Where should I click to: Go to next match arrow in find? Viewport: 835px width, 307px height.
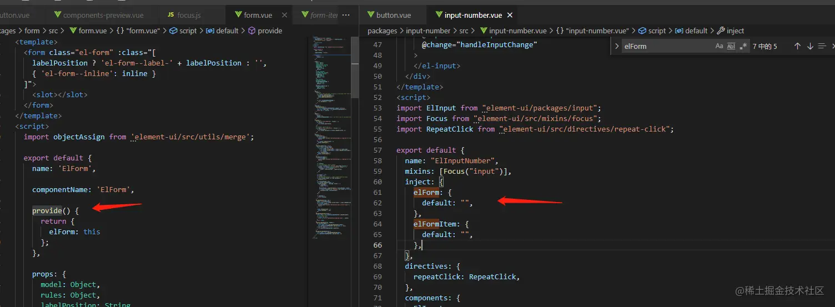(810, 46)
